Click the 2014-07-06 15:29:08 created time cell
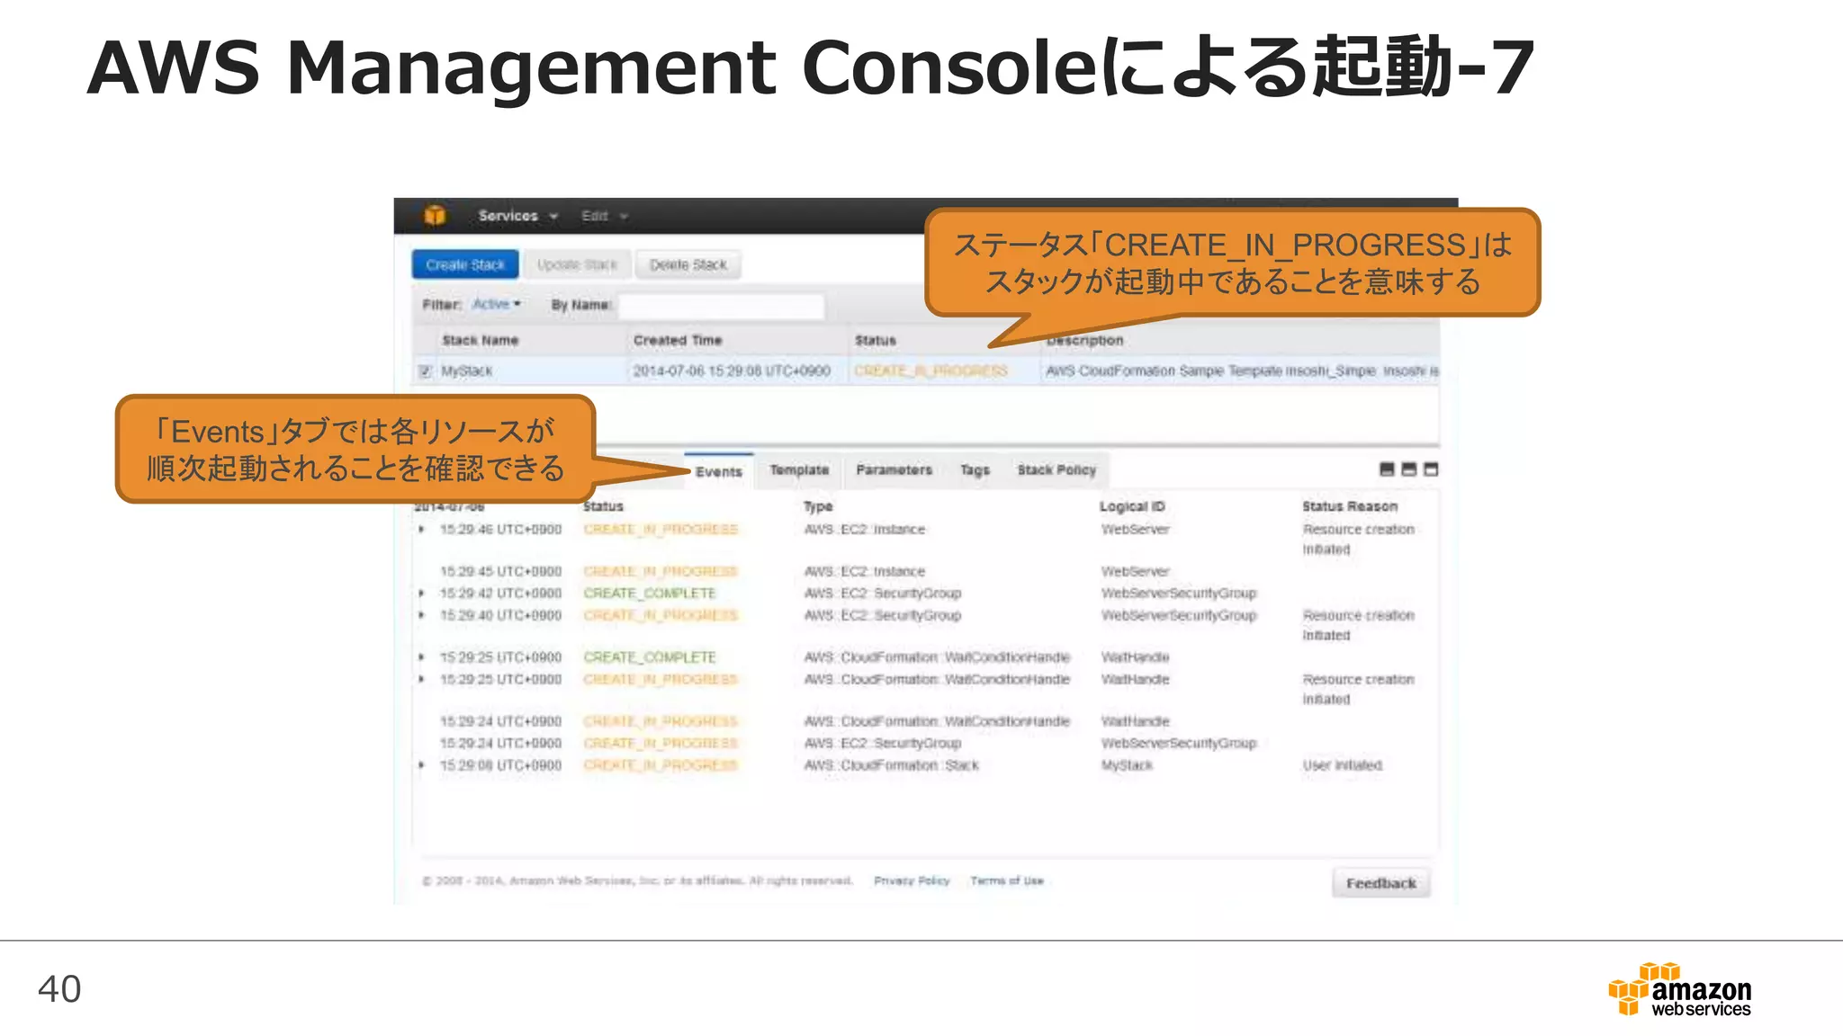This screenshot has width=1843, height=1036. tap(732, 371)
